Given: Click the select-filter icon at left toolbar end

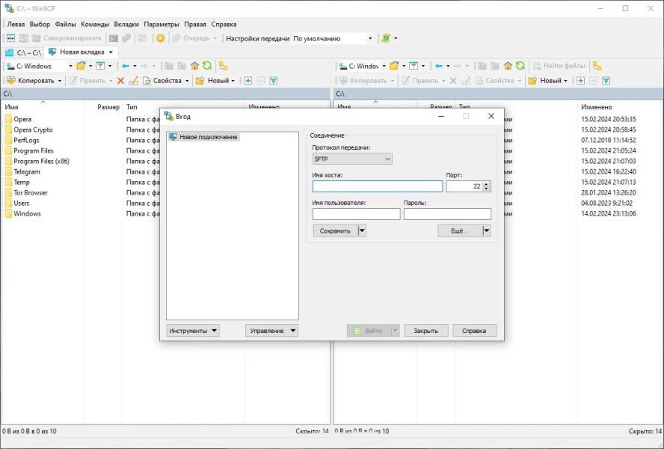Looking at the screenshot, I should point(274,81).
